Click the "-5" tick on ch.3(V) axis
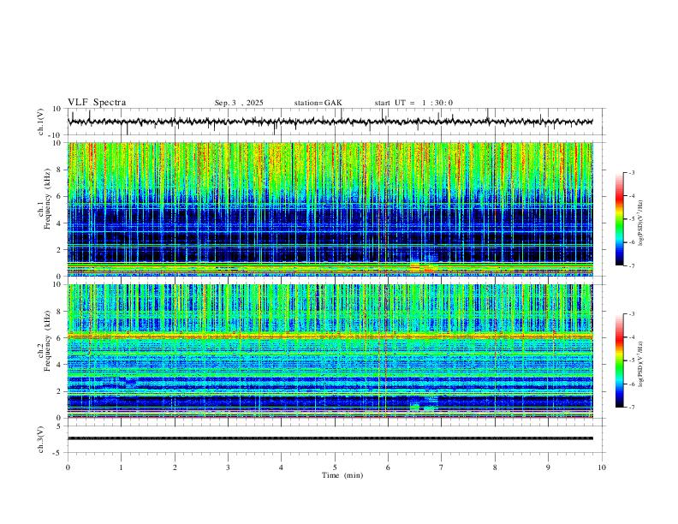678x524 pixels. click(58, 453)
